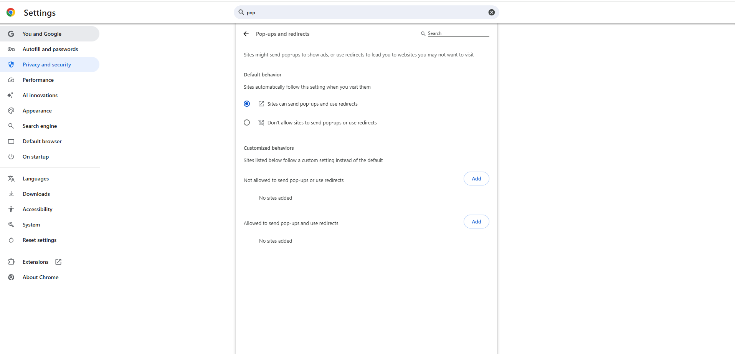Viewport: 735px width, 354px height.
Task: Click the 'Pop-ups and redirects' page title
Action: coord(282,34)
